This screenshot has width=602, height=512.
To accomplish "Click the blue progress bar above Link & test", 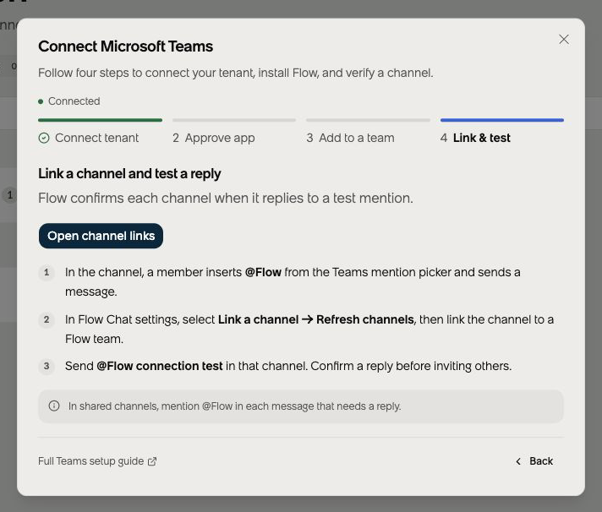I will (x=502, y=120).
